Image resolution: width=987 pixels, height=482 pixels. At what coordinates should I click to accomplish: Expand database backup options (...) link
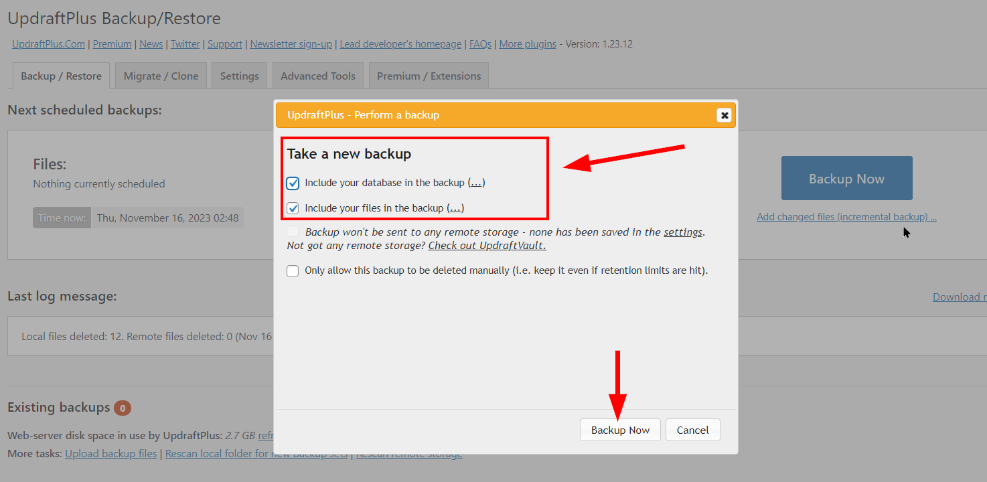tap(476, 183)
